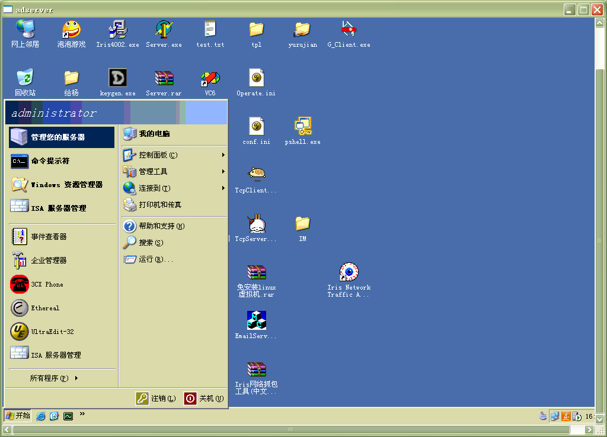Screen dimensions: 607x437
Task: Click the horizontal scrollbar at window bottom
Action: [x=290, y=430]
